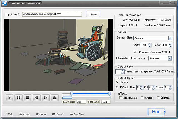Screen dimensions: 178x119
Task: Click the 'Work Area: 1570 Frames' text
Action: tap(158, 25)
